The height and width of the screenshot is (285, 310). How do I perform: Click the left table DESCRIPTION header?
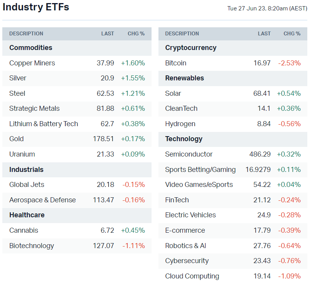tap(26, 34)
